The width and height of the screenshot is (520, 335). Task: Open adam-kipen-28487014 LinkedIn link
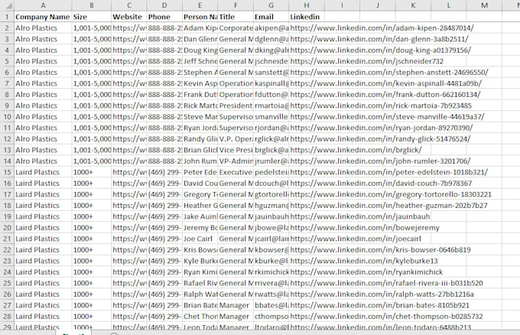click(382, 28)
